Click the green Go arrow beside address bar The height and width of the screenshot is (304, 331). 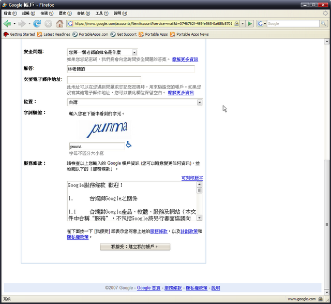pos(250,24)
